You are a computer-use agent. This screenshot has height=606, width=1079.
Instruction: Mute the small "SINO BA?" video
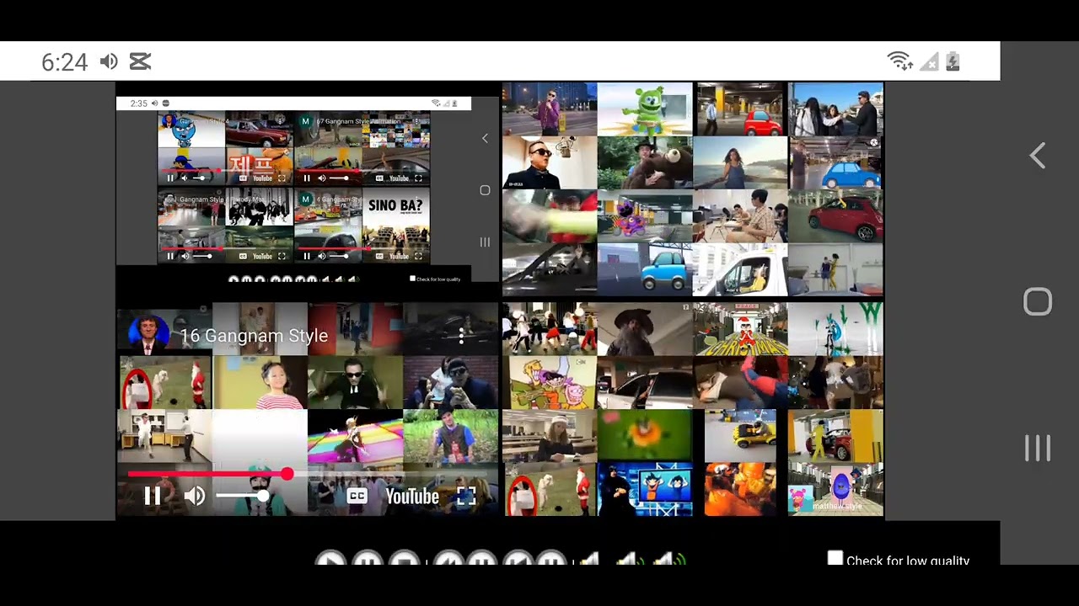click(321, 256)
